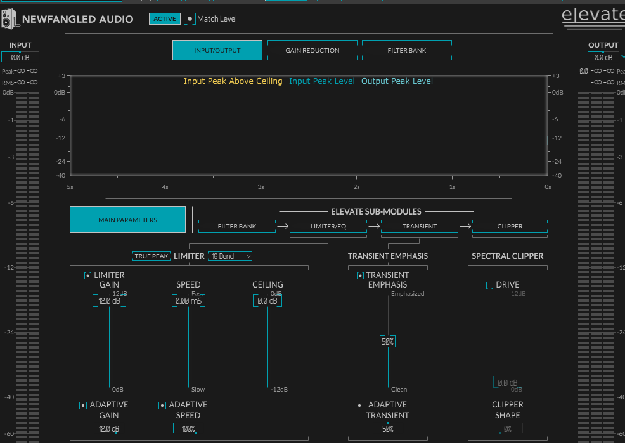Click the Elevate logo
The image size is (625, 443).
[x=593, y=18]
